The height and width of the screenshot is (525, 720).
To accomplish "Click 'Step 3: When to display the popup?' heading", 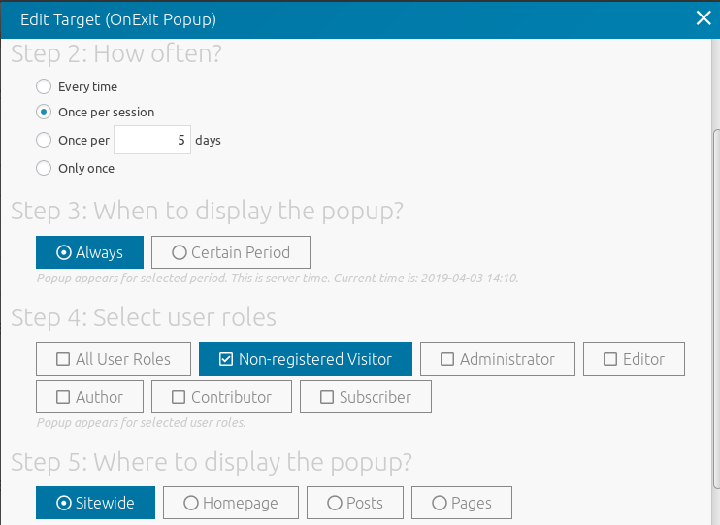I will (207, 211).
